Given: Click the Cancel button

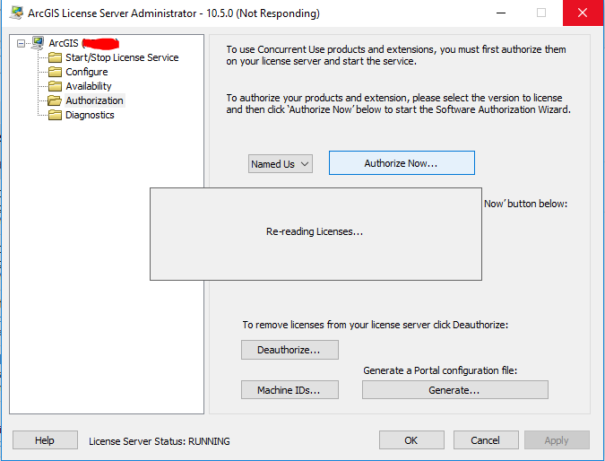Looking at the screenshot, I should (486, 440).
